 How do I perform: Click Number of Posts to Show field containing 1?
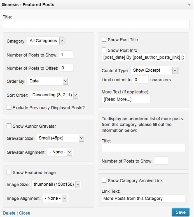(66, 54)
